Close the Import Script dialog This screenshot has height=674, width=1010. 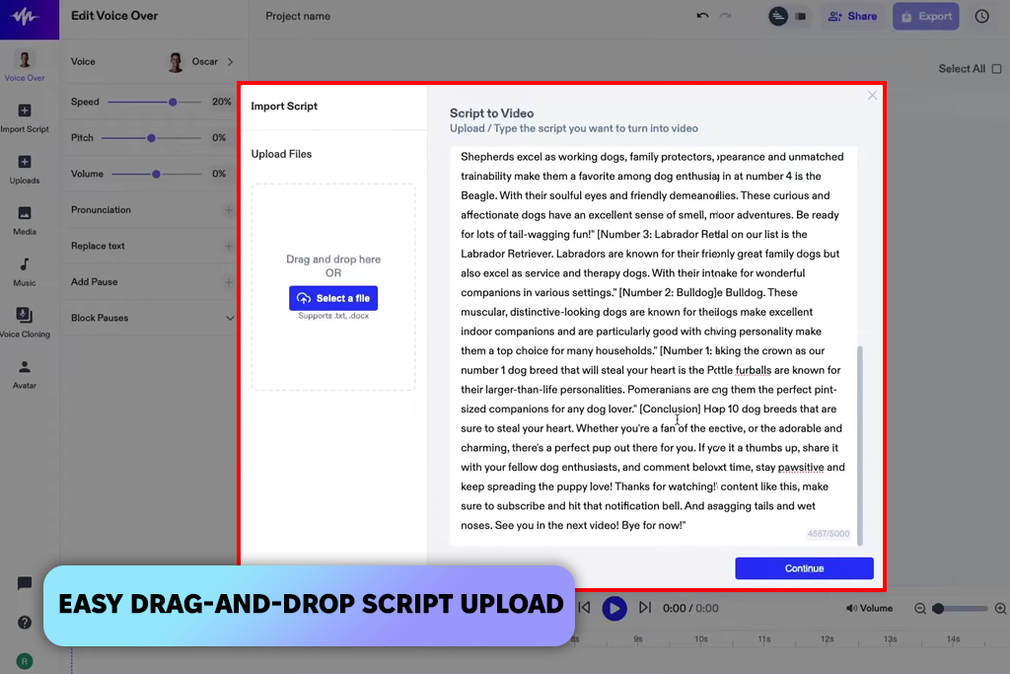[x=872, y=96]
